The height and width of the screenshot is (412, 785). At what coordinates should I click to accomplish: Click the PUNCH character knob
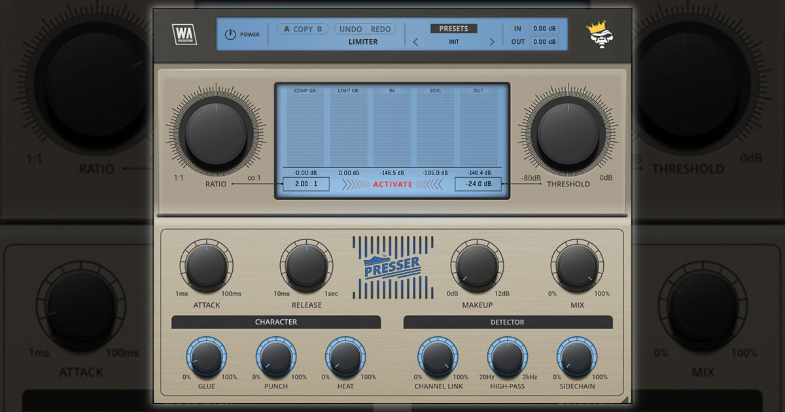pyautogui.click(x=276, y=356)
